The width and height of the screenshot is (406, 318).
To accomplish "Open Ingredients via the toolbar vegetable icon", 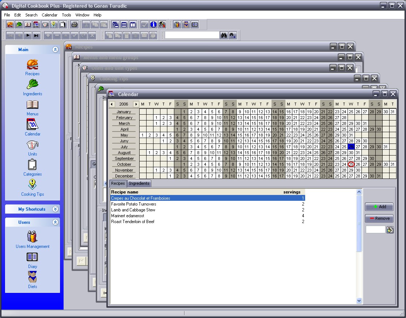I will [19, 24].
